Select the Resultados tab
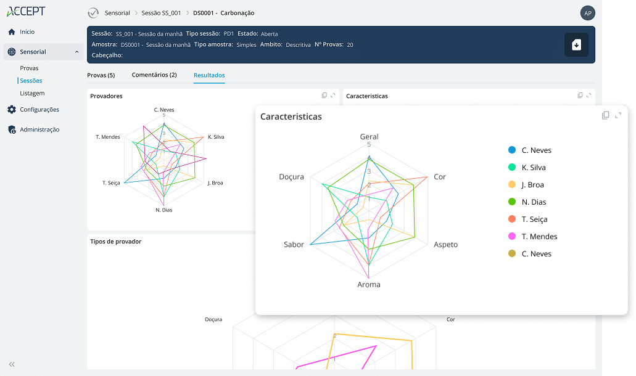Image resolution: width=636 pixels, height=376 pixels. pos(209,75)
